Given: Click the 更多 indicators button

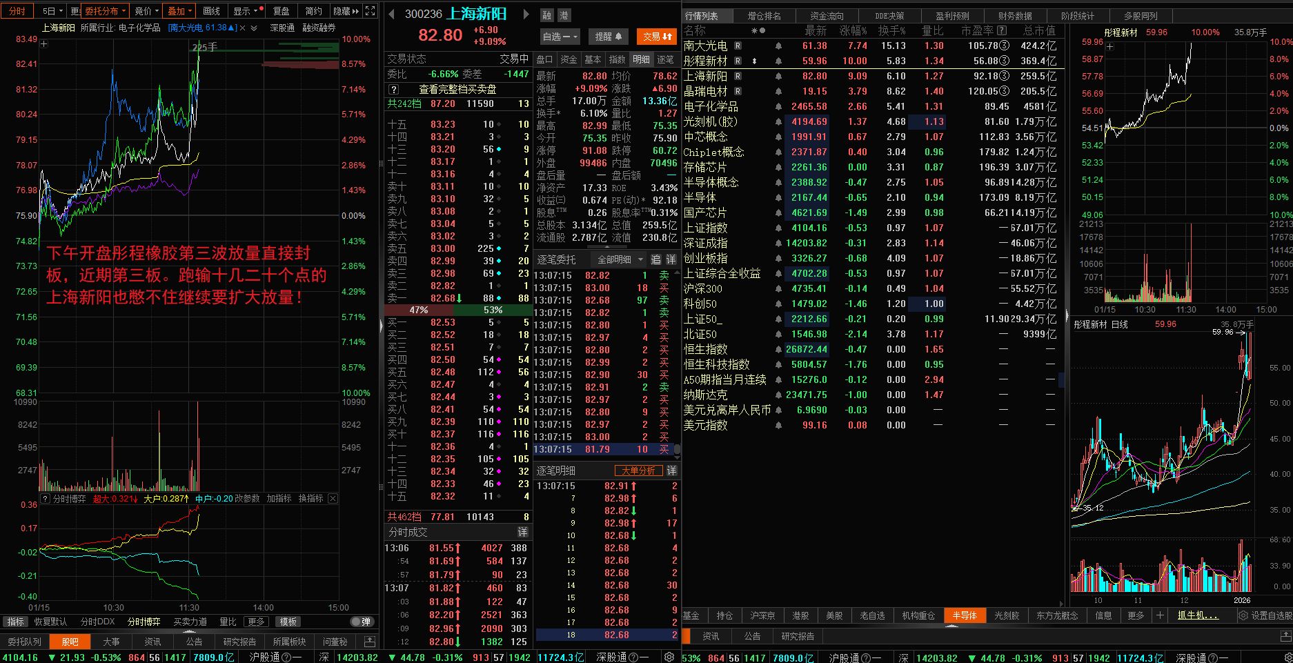Looking at the screenshot, I should tap(256, 622).
